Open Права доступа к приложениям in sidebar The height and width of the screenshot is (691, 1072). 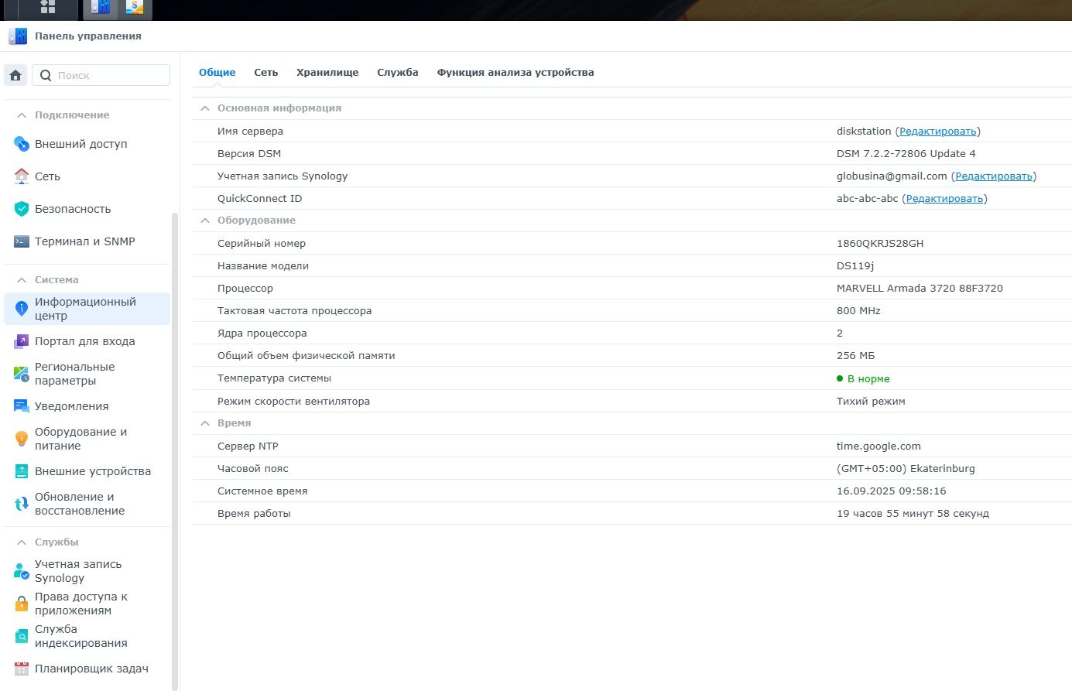click(x=87, y=604)
